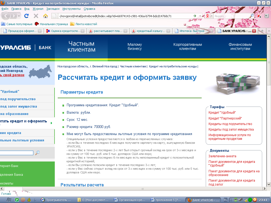Image resolution: width=271 pixels, height=203 pixels.
Task: Close the active БАНК УРАЛСИБ tab
Action: (x=254, y=31)
